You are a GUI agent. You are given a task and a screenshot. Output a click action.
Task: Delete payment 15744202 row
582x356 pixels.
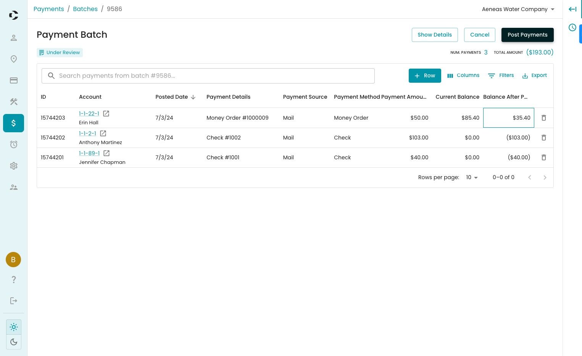[x=544, y=138]
